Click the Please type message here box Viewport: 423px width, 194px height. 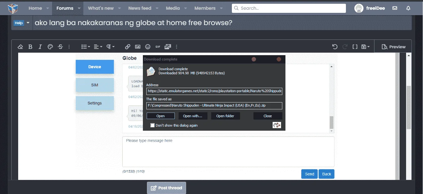(x=228, y=152)
